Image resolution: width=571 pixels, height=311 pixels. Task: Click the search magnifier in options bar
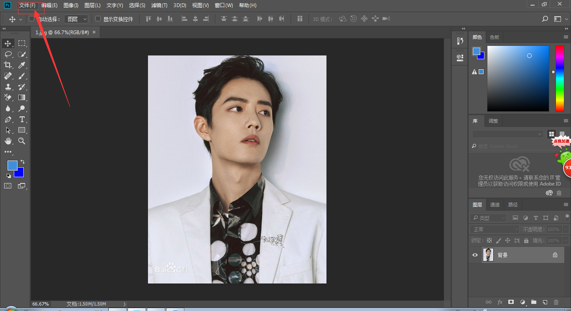pyautogui.click(x=545, y=19)
